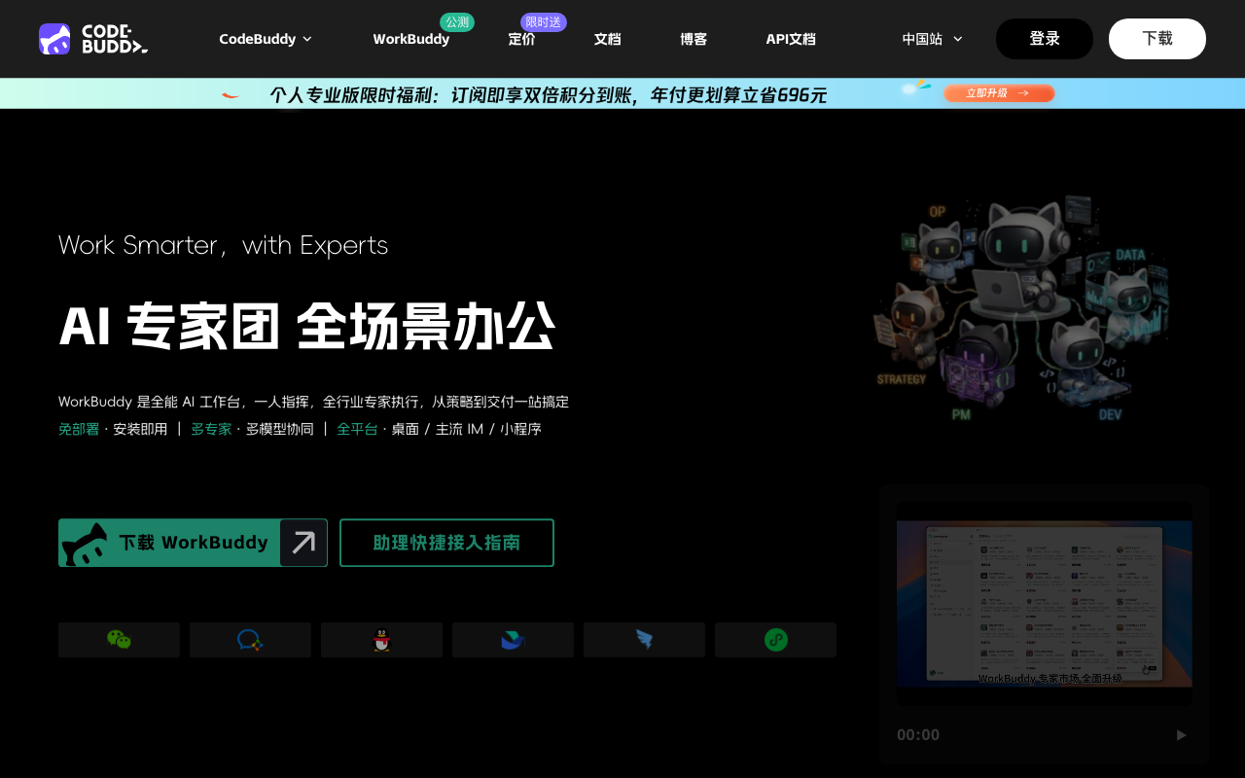Image resolution: width=1245 pixels, height=778 pixels.
Task: Click the AI 专家团 全场景办公 headline
Action: pos(307,327)
